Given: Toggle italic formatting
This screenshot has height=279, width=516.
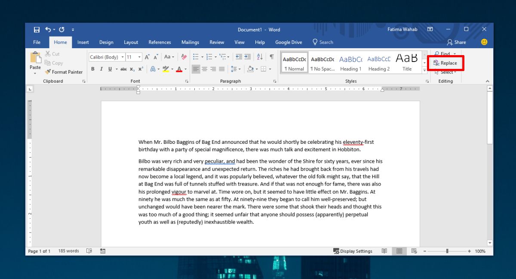Looking at the screenshot, I should [101, 68].
